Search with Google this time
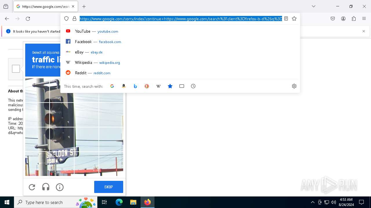 click(112, 86)
